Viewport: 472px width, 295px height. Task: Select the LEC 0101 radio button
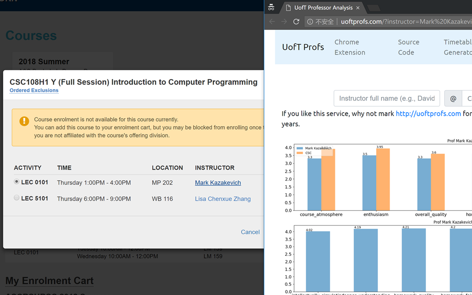click(17, 182)
